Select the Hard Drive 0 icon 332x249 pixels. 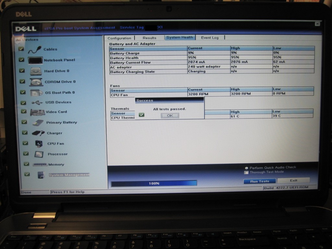pos(36,71)
